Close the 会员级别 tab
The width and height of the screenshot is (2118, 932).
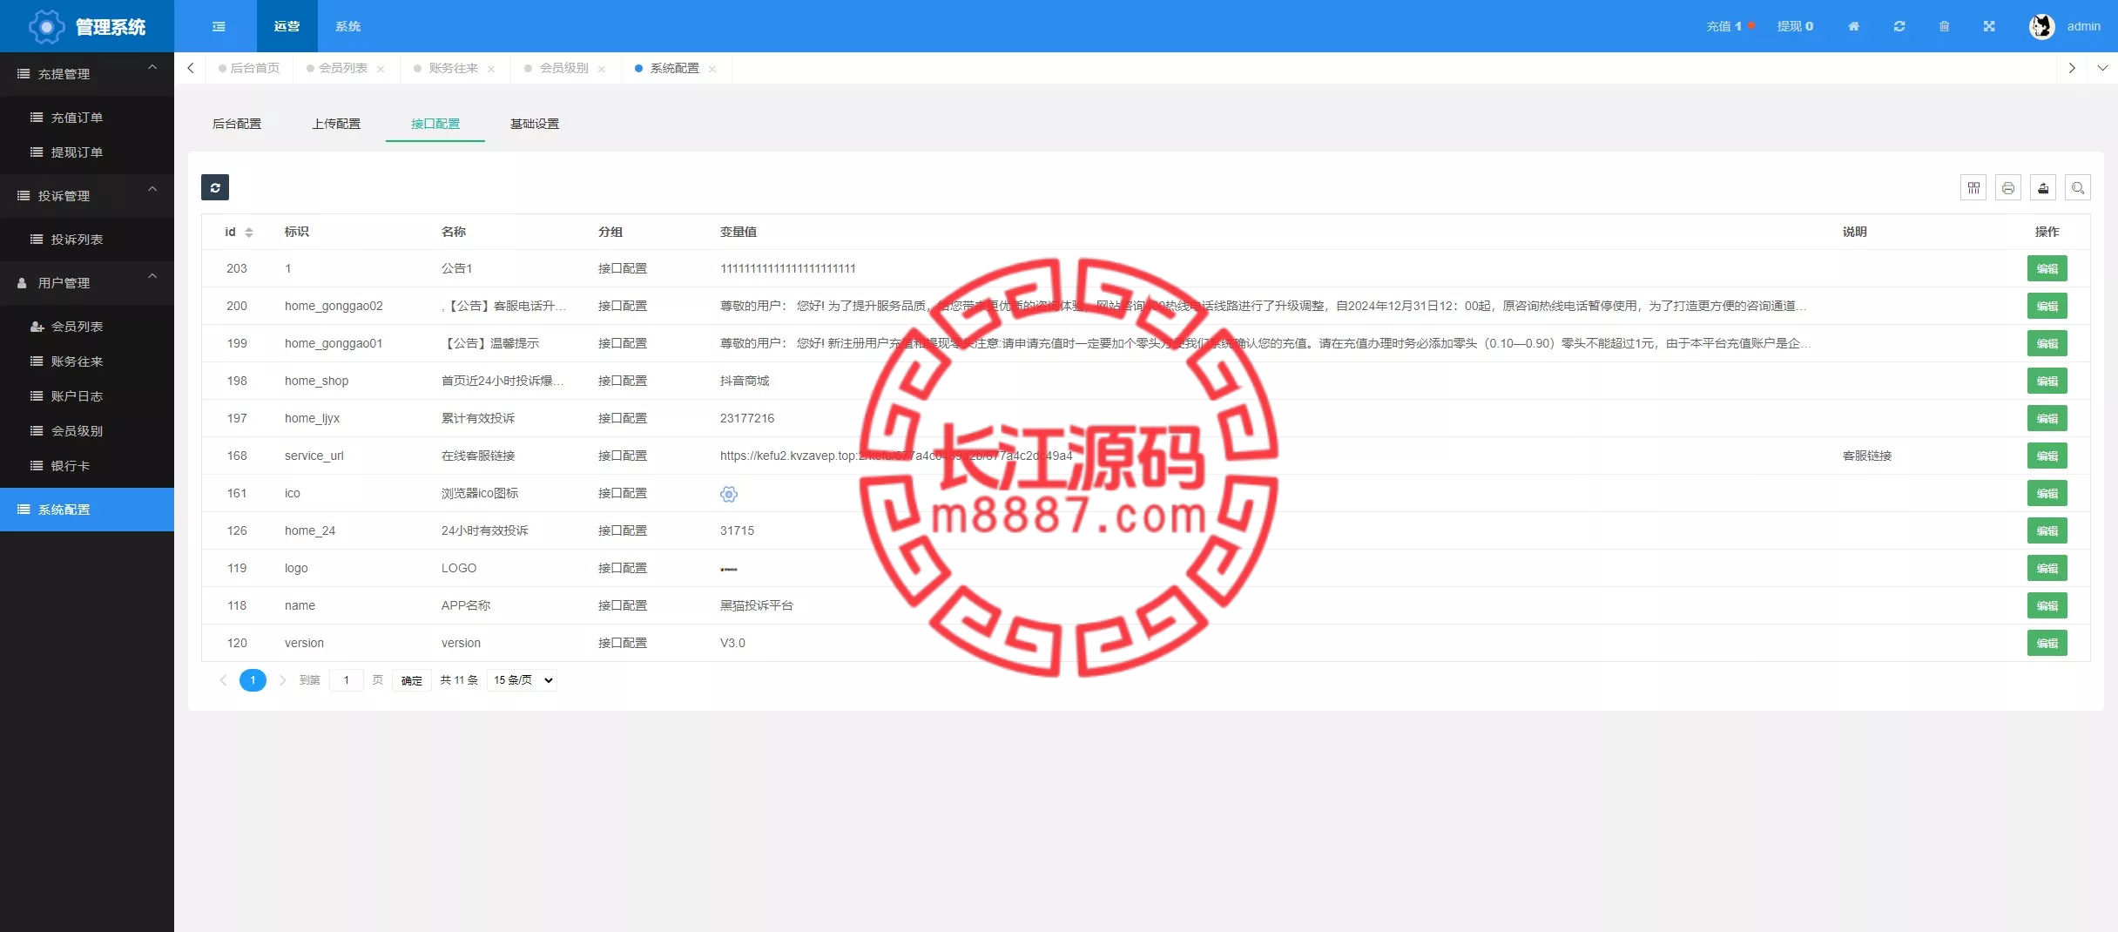click(602, 69)
